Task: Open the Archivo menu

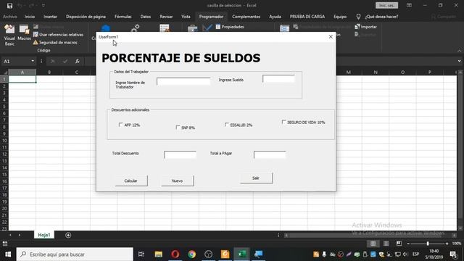Action: pyautogui.click(x=9, y=17)
